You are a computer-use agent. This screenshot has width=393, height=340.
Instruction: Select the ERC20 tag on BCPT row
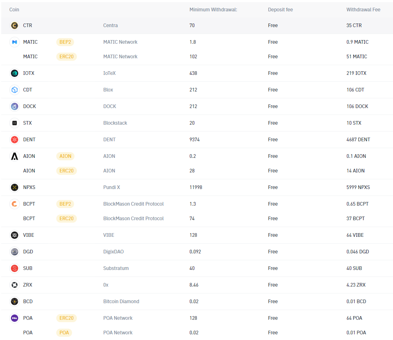point(66,219)
